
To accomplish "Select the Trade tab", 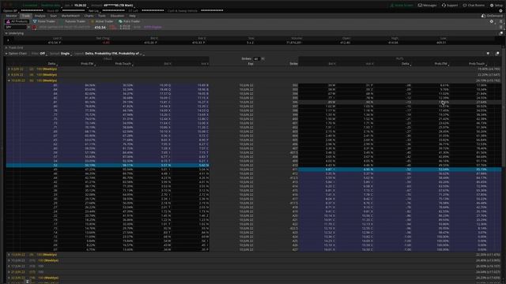I will [26, 16].
